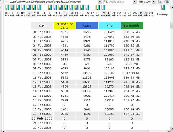Click hits value '114016'
This screenshot has width=173, height=132.
coord(109,41)
